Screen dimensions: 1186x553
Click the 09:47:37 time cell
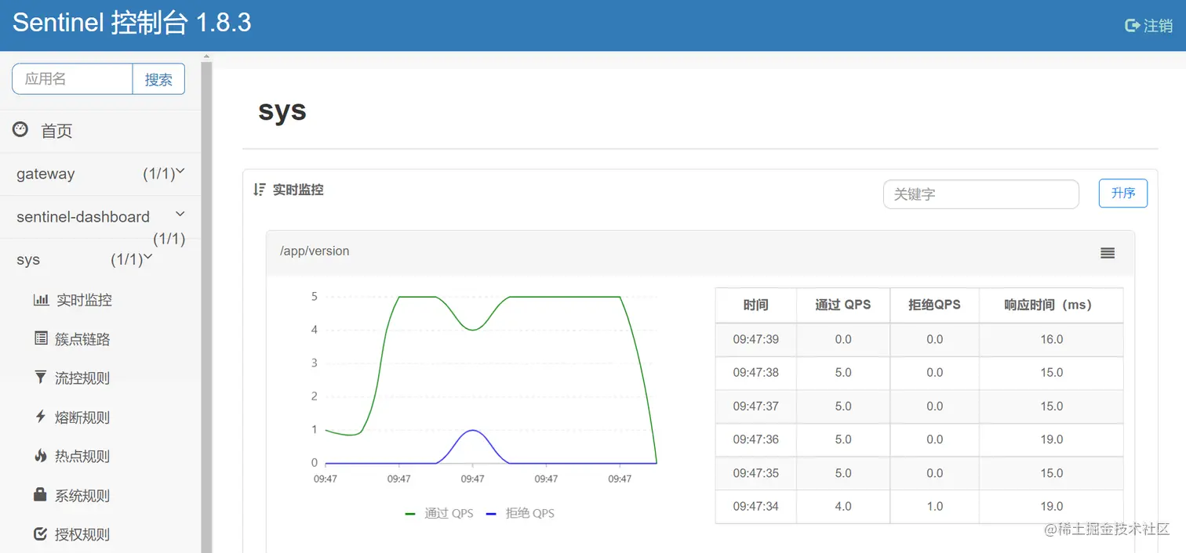(x=756, y=406)
